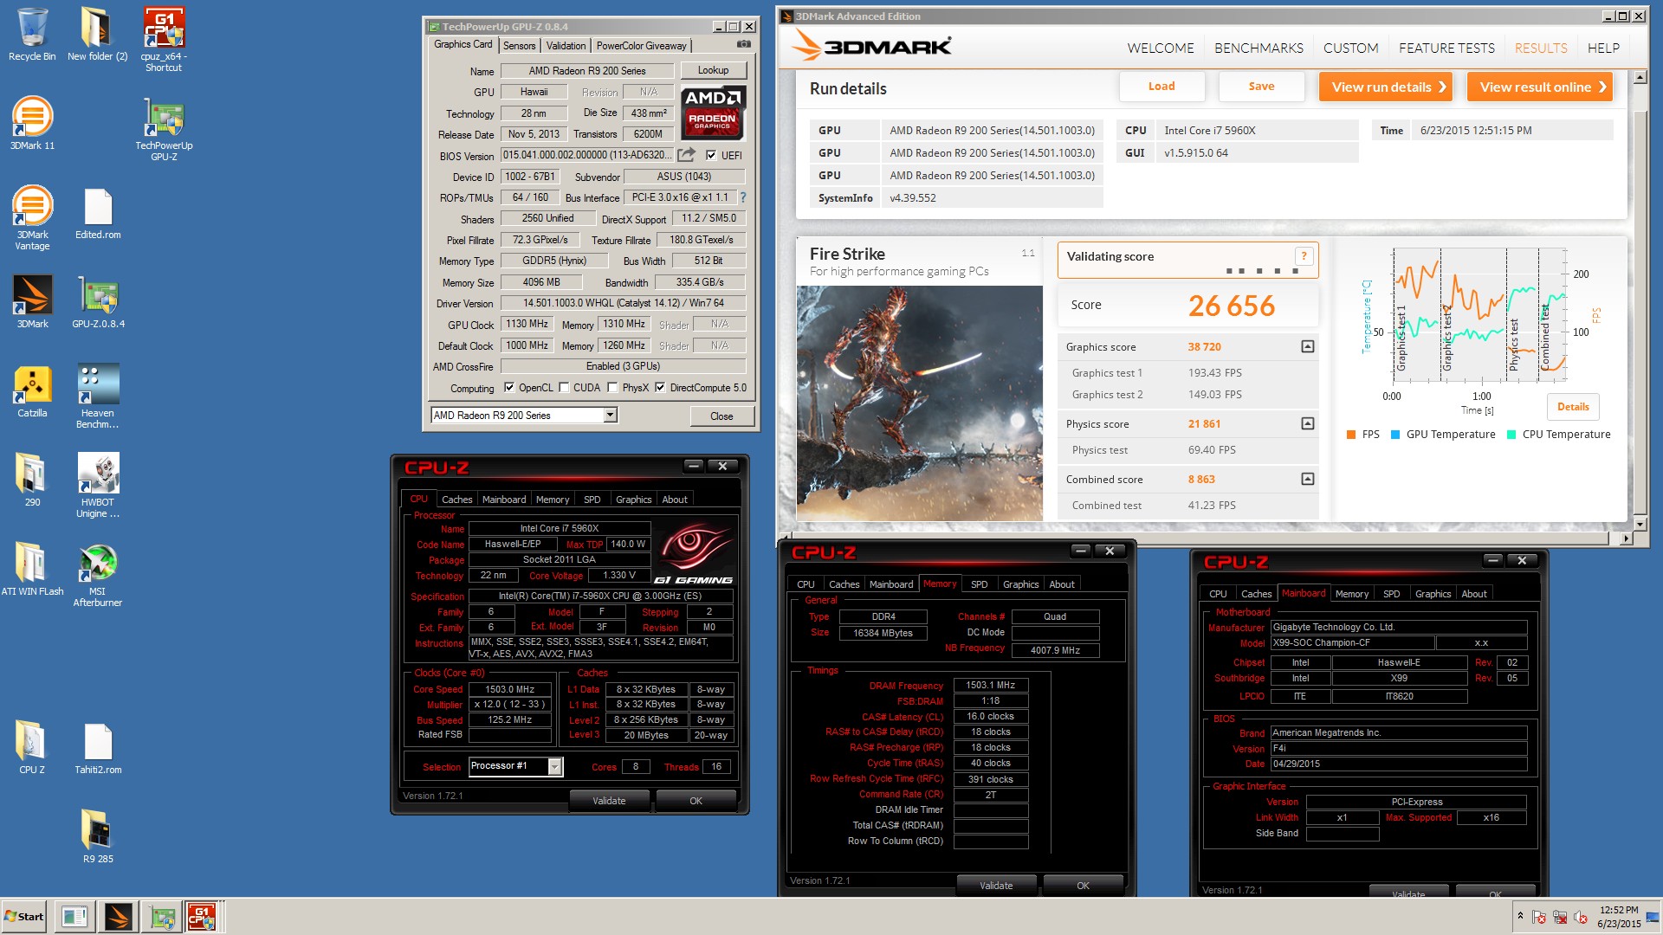Click View result online button
The width and height of the screenshot is (1663, 935).
1540,87
